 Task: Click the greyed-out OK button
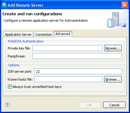(x=90, y=105)
